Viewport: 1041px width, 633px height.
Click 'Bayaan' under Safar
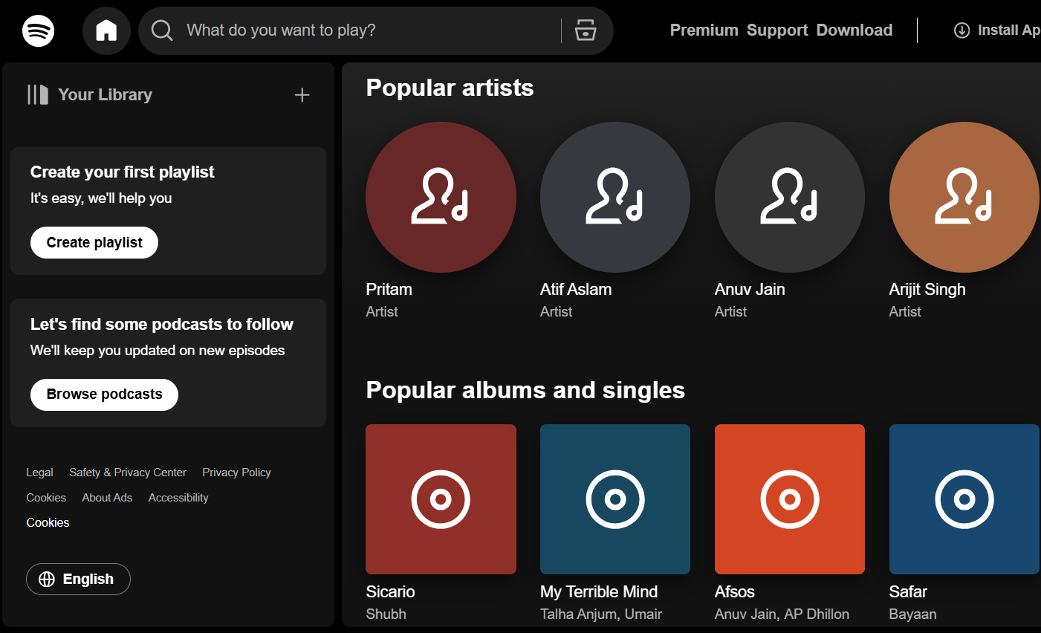912,614
